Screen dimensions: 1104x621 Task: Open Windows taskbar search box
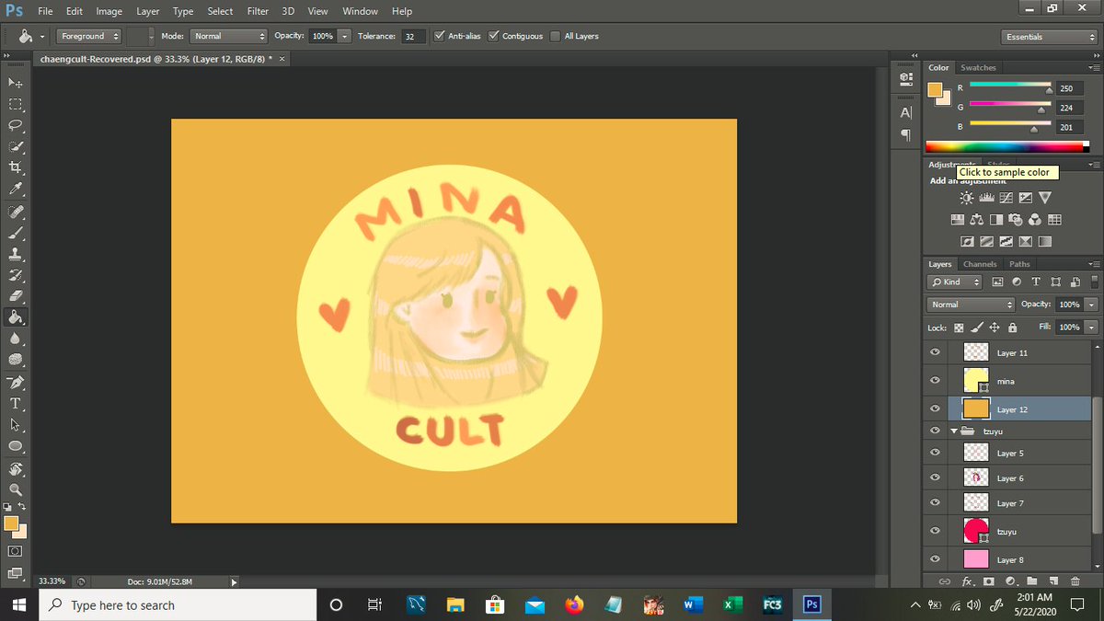point(178,605)
